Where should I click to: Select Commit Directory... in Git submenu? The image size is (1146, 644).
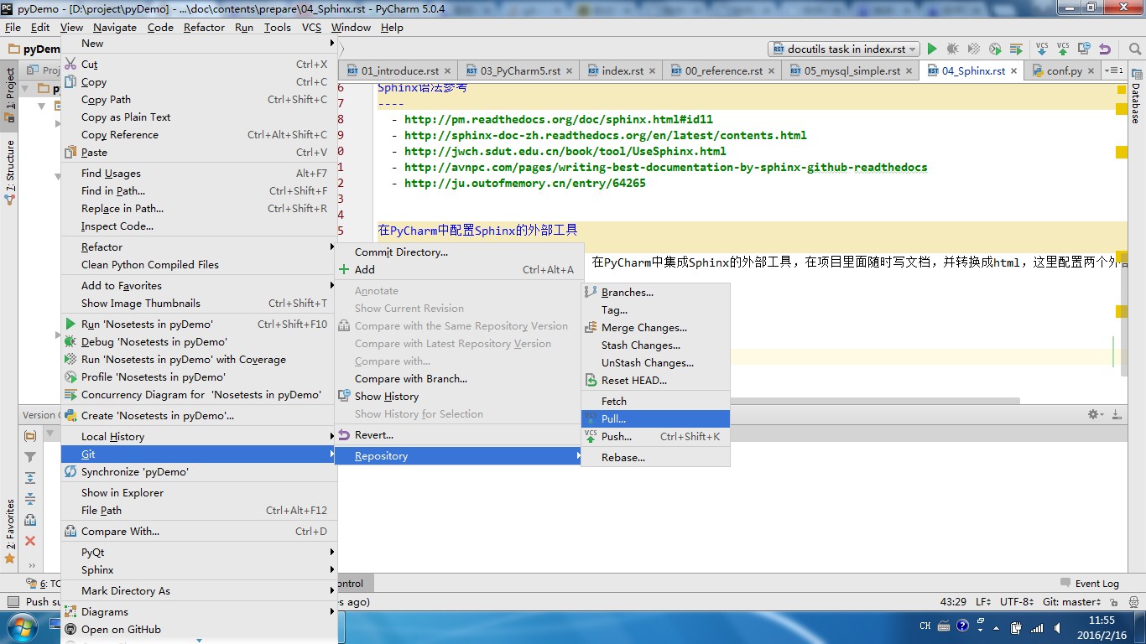tap(459, 252)
